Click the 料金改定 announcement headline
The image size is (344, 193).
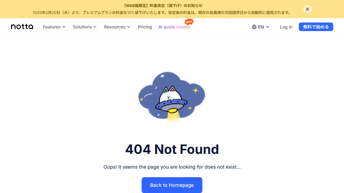coord(163,5)
